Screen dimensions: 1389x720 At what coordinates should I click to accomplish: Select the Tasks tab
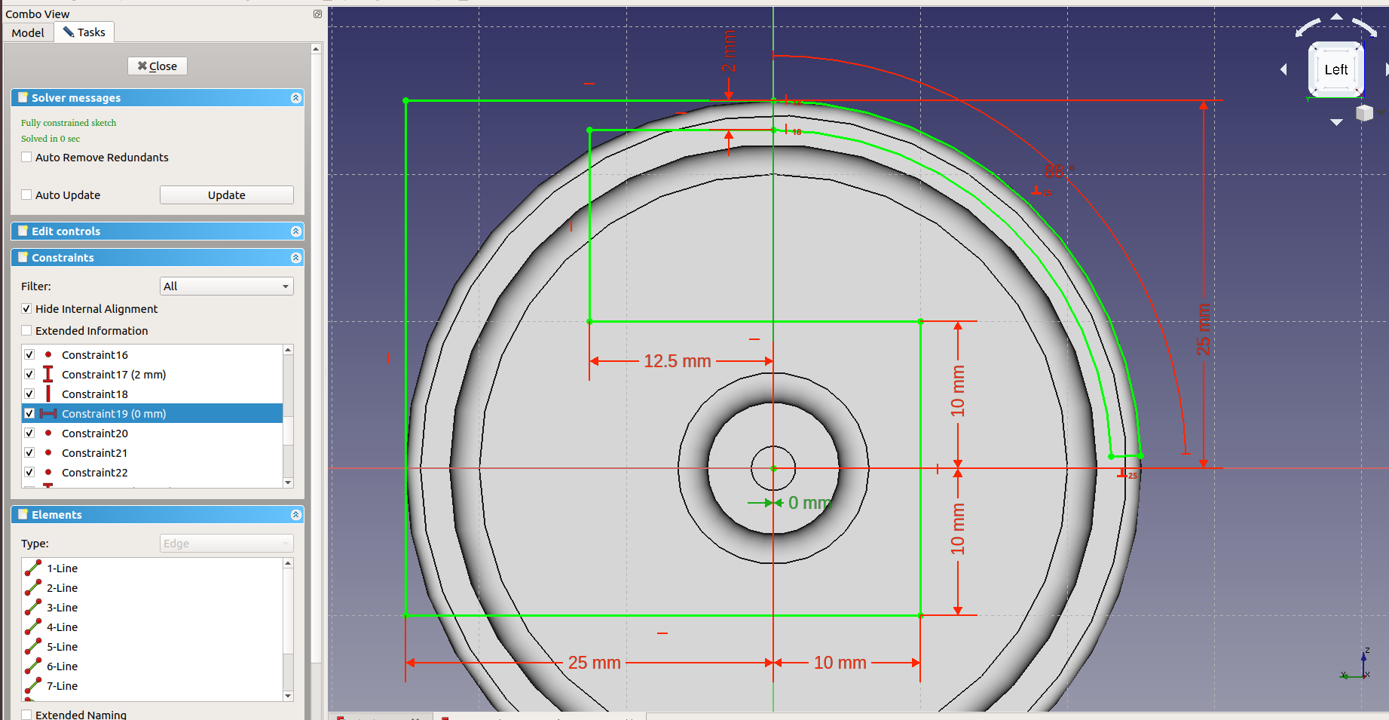click(x=84, y=32)
